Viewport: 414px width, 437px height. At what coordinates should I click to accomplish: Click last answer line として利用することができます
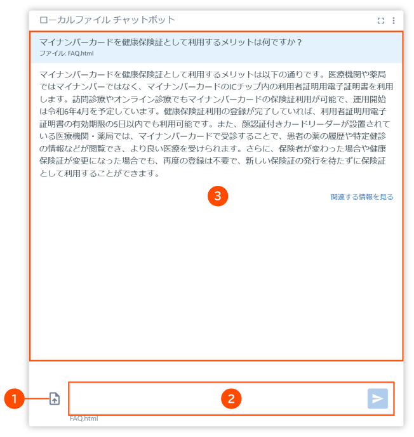[x=99, y=173]
